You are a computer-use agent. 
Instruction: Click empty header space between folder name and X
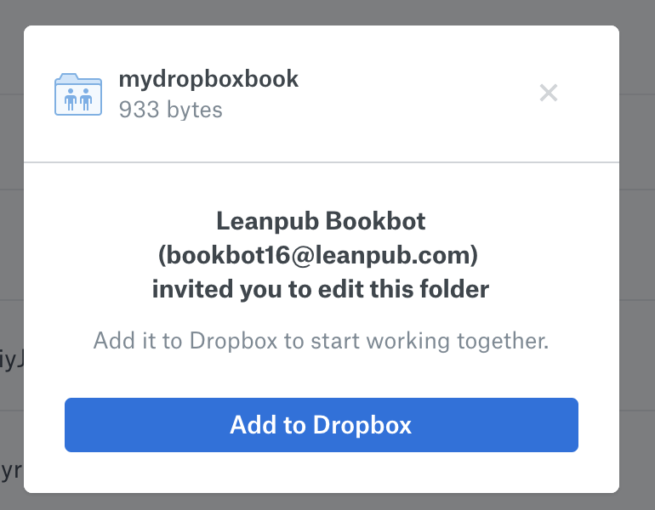[417, 93]
